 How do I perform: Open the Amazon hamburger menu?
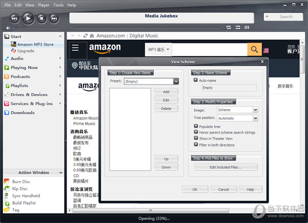click(75, 48)
